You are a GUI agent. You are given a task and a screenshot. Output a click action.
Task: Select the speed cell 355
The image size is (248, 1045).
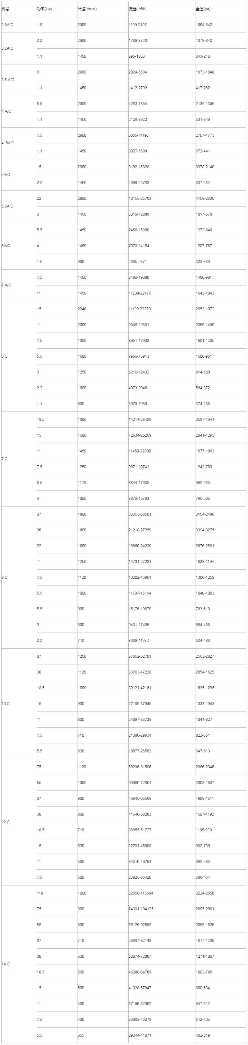point(81,1035)
